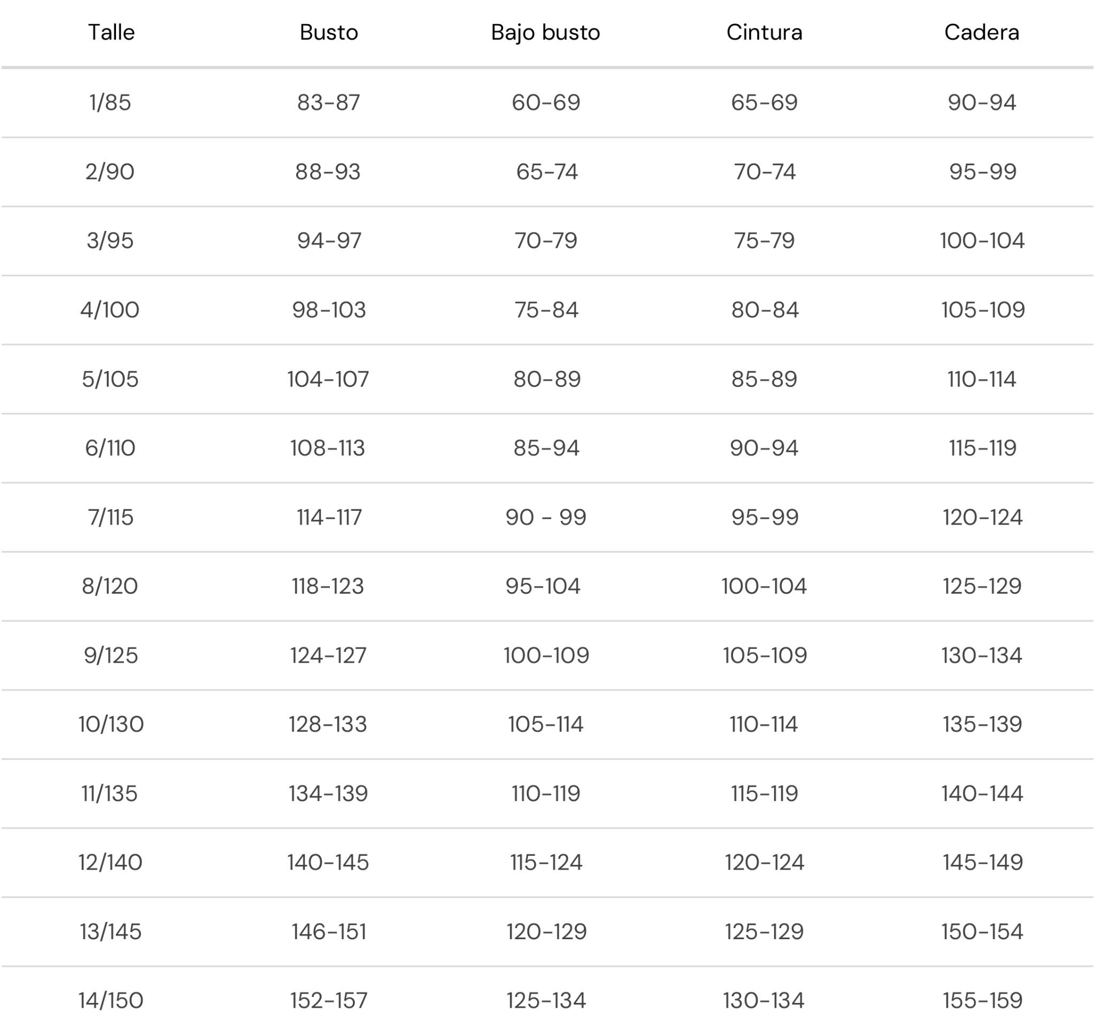Click the 88-93 bust measurement cell

click(x=328, y=172)
